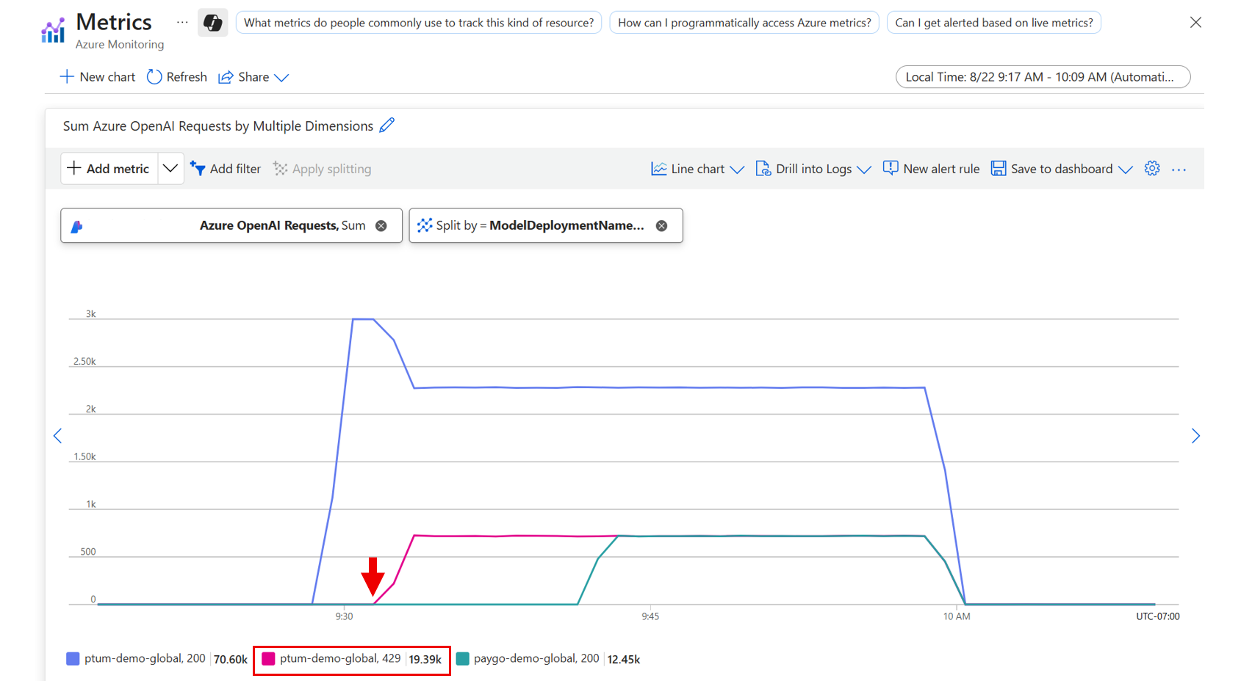
Task: Select the New alert rule icon
Action: click(891, 168)
